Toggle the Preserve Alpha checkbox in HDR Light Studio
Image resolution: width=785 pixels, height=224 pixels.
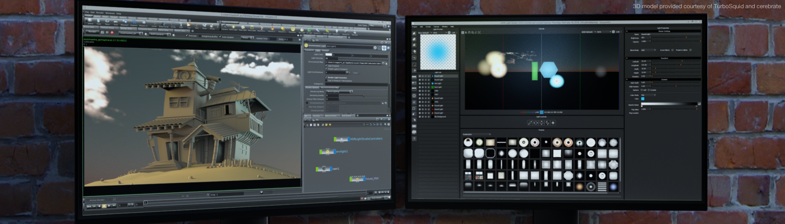coord(691,50)
